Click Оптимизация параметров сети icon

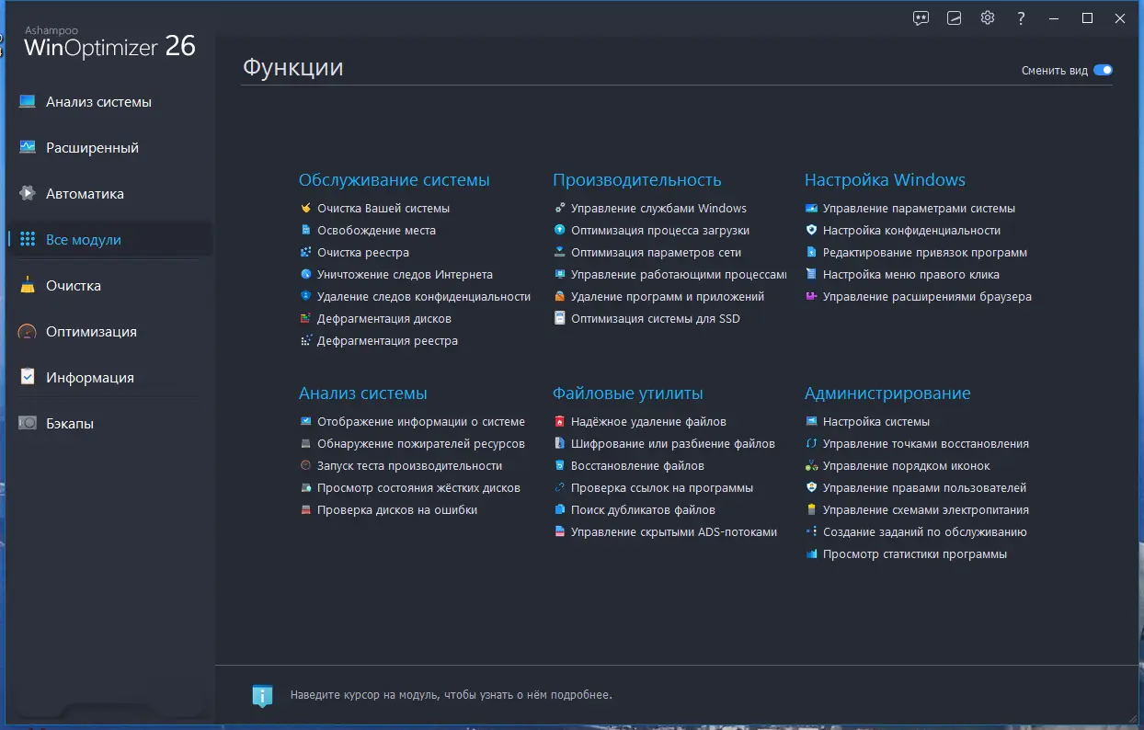[559, 252]
